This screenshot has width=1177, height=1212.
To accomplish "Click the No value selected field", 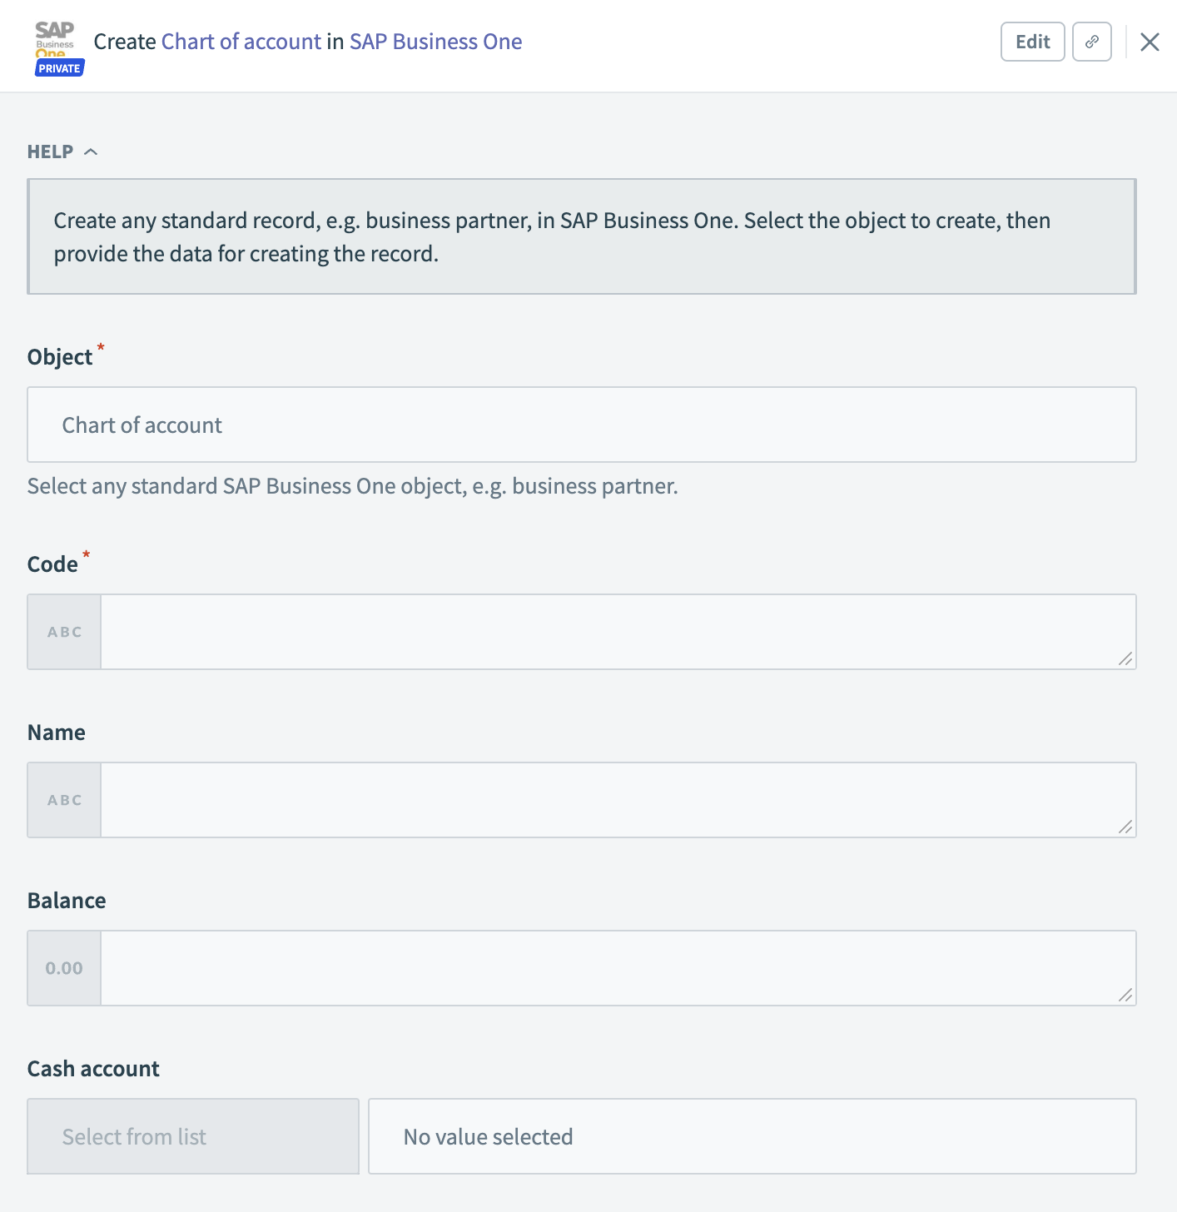I will [x=752, y=1136].
